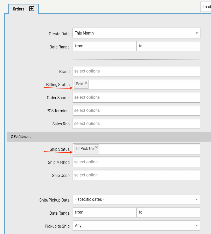The image size is (211, 234).
Task: Click the Create Date Range to field
Action: click(168, 46)
